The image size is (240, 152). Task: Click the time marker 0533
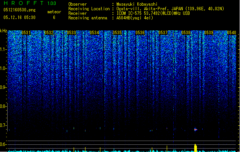click(x=71, y=33)
